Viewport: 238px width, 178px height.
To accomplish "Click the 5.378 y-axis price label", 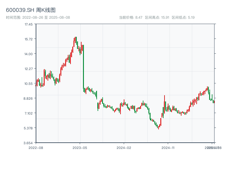I will tap(29, 128).
